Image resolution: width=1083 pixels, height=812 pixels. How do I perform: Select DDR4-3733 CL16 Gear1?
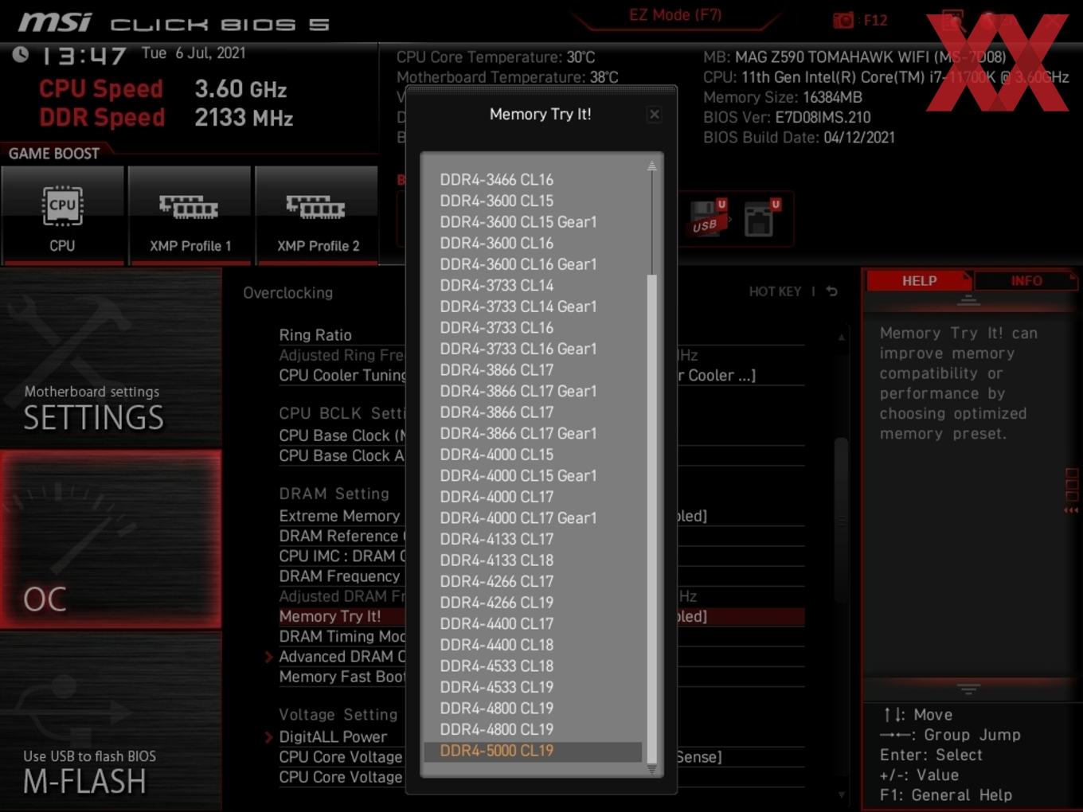coord(518,349)
